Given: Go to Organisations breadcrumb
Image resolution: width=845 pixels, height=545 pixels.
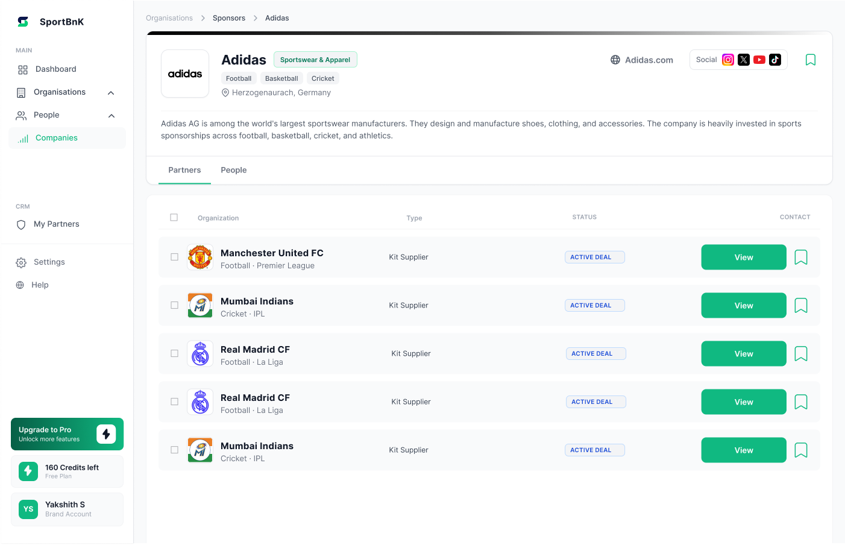Looking at the screenshot, I should pyautogui.click(x=169, y=18).
